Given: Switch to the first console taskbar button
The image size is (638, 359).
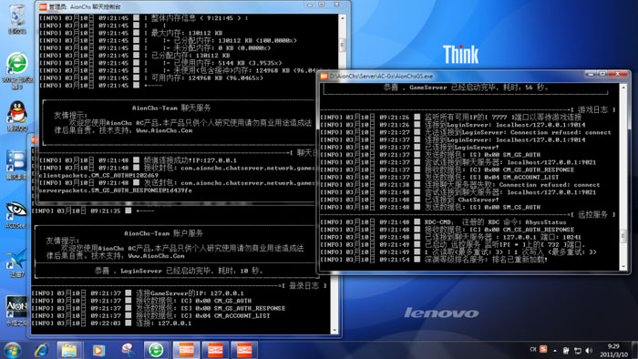Looking at the screenshot, I should tap(186, 350).
